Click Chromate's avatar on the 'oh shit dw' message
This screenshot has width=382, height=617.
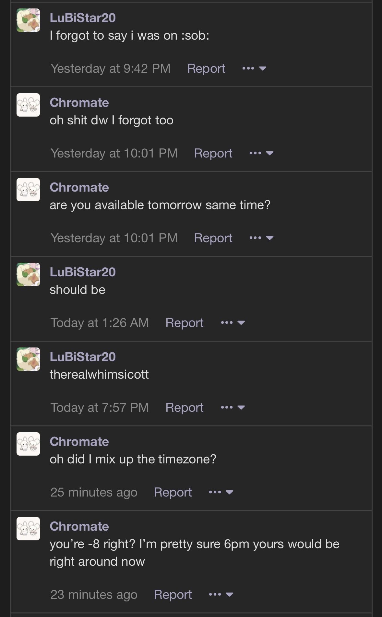[x=28, y=105]
